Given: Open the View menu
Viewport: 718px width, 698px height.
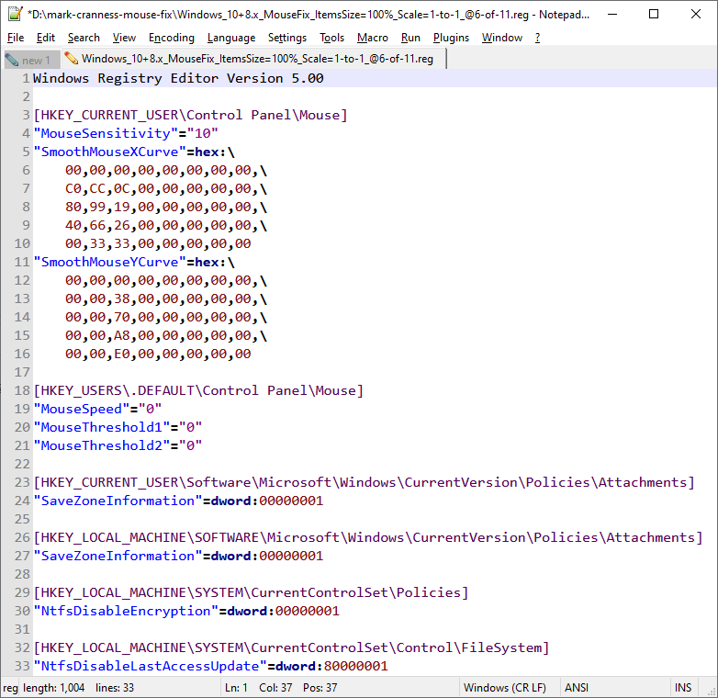Looking at the screenshot, I should click(x=124, y=38).
